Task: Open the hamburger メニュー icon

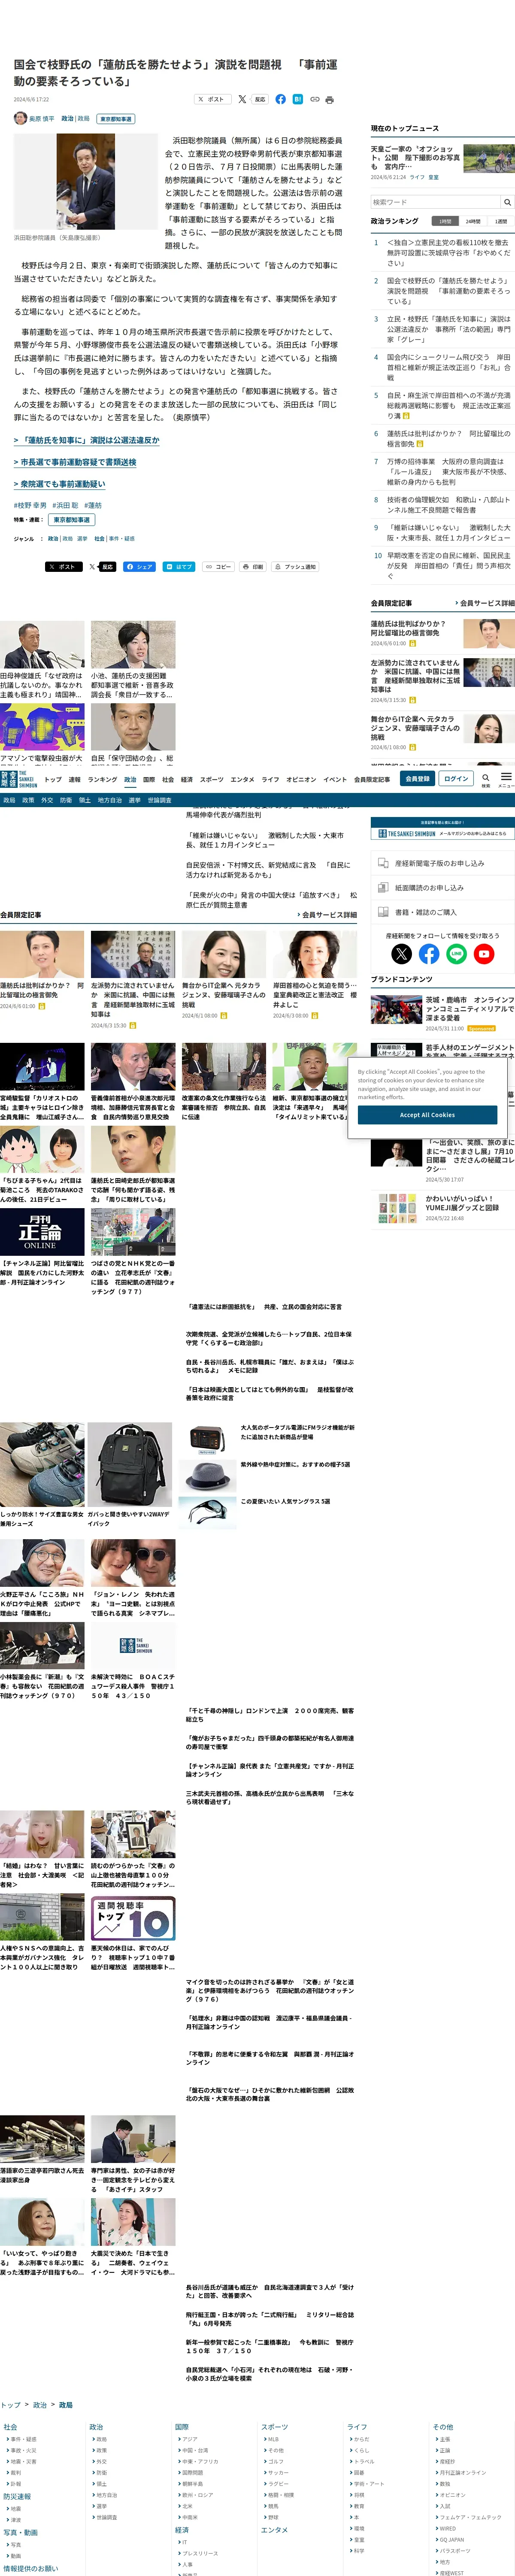Action: click(506, 778)
